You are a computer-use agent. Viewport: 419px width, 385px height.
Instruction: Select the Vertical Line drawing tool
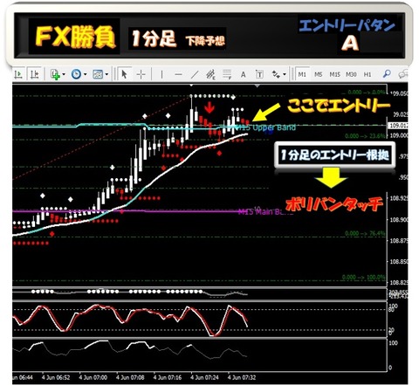click(161, 75)
